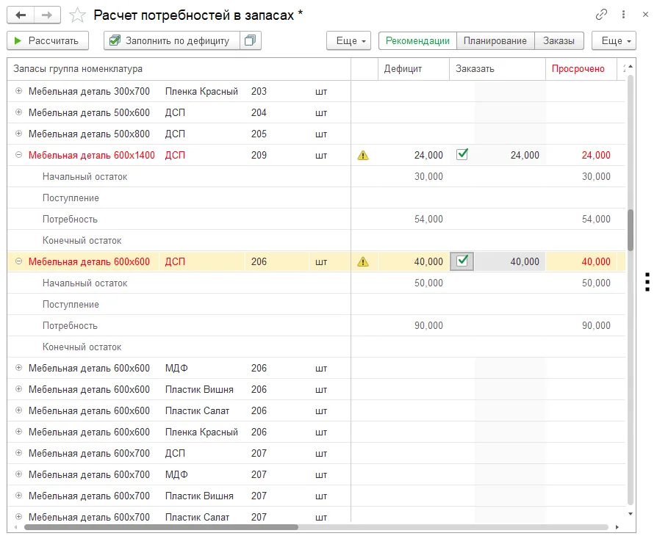Click the warning icon in 600x1400 row
This screenshot has height=536, width=657.
(363, 156)
